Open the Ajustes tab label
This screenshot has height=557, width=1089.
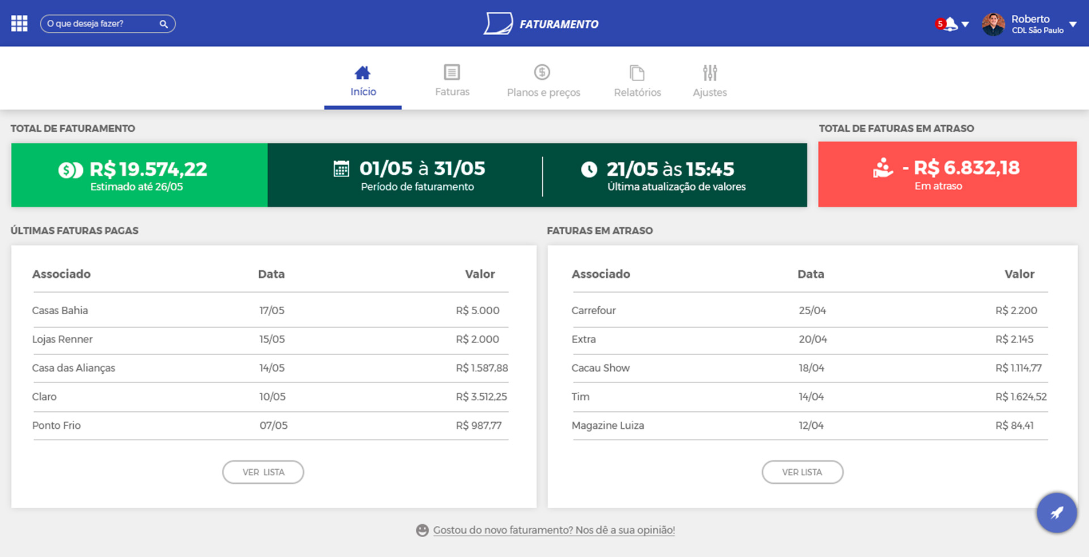(x=710, y=92)
